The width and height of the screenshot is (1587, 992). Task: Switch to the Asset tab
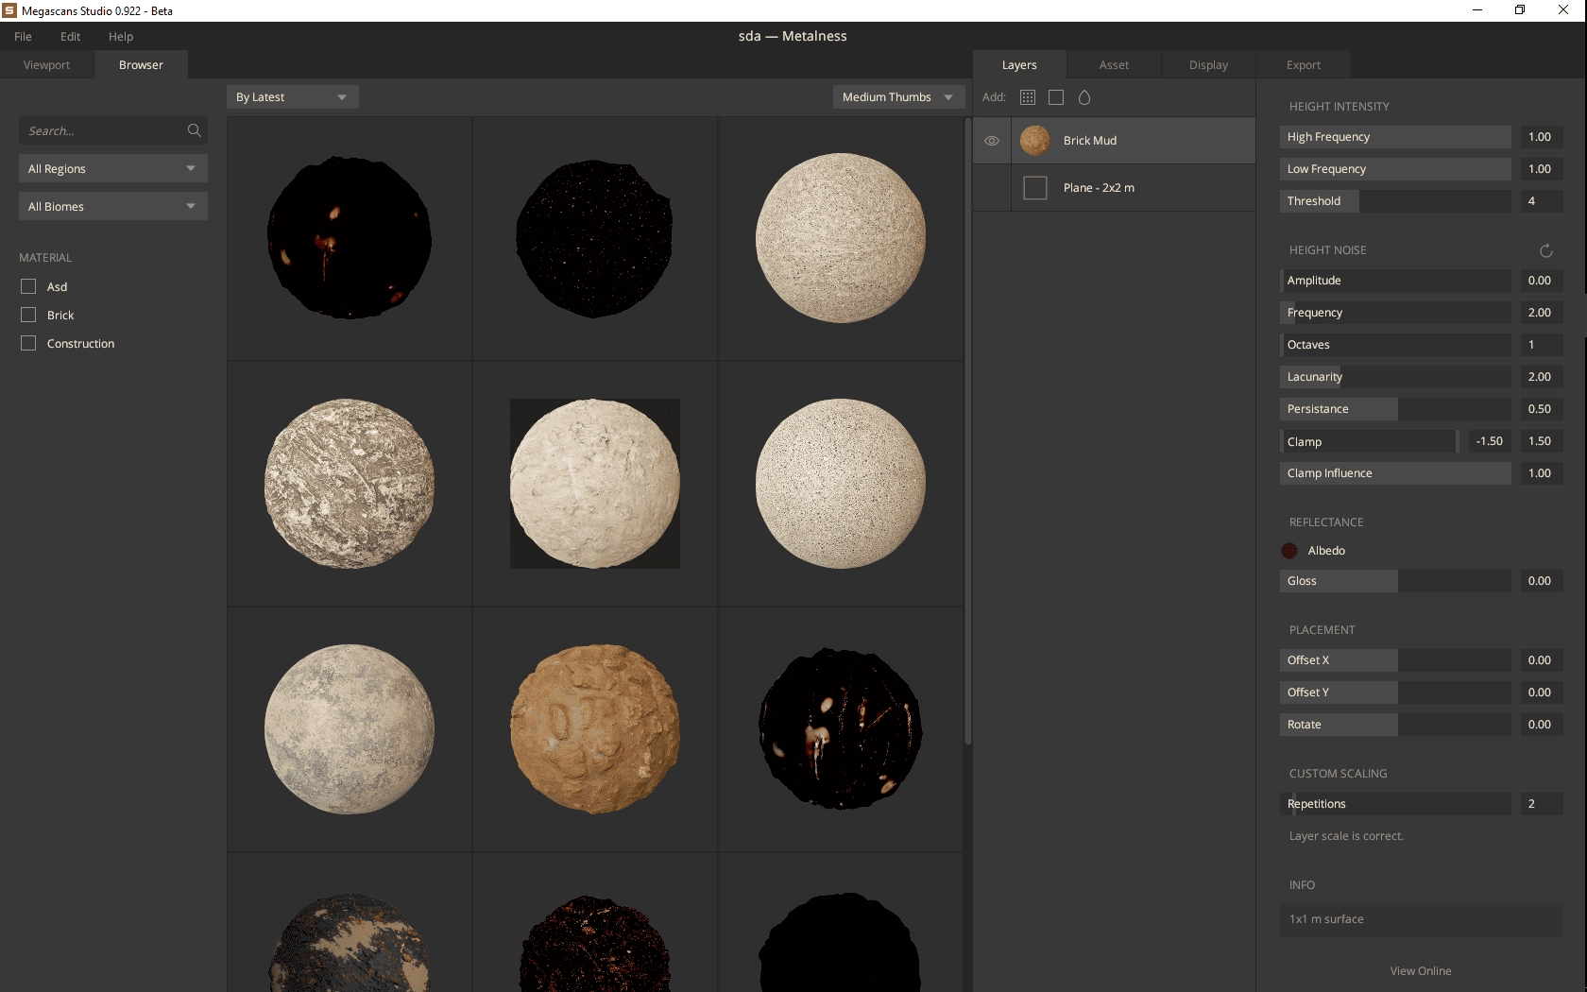tap(1114, 64)
